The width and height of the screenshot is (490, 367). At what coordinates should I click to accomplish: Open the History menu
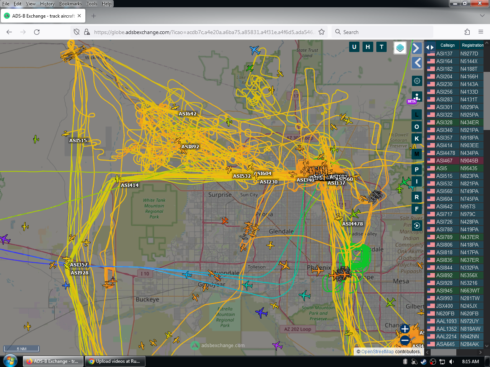47,4
